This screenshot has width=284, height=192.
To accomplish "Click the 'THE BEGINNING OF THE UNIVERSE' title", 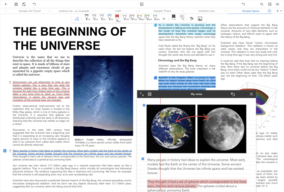I will point(70,38).
